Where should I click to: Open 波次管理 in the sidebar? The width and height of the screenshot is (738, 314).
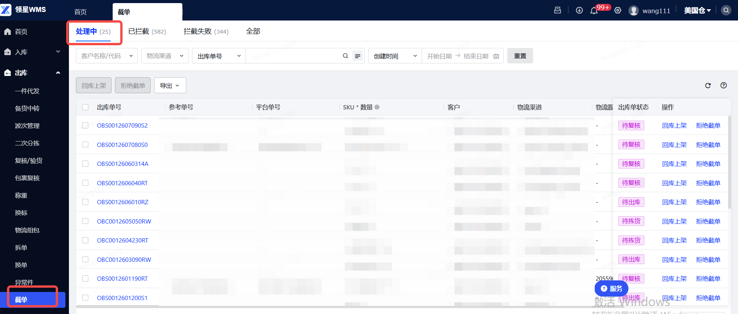(x=27, y=126)
